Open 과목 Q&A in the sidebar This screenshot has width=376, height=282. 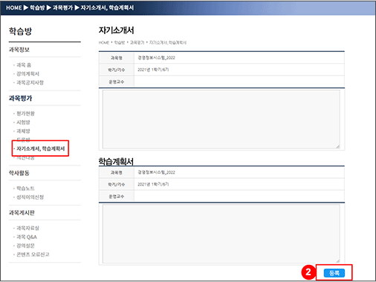(x=27, y=237)
